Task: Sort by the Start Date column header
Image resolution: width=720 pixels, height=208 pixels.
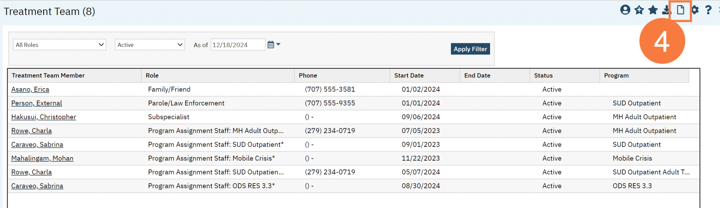Action: (x=409, y=75)
